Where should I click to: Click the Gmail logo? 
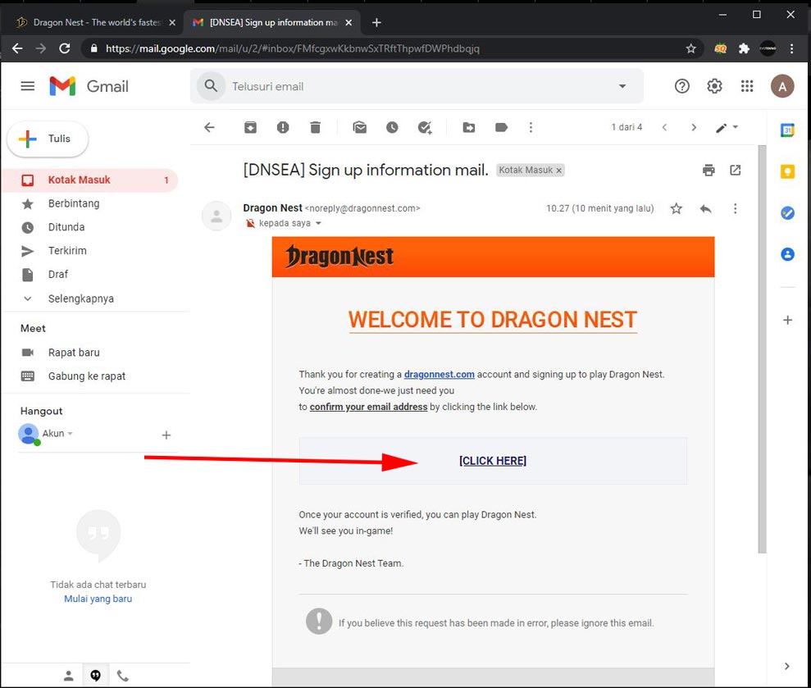pos(89,86)
